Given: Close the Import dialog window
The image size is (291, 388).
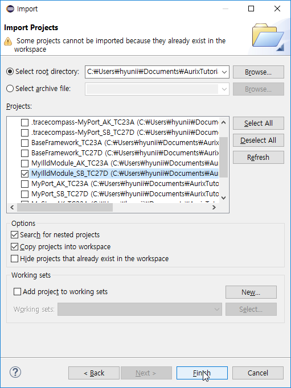Looking at the screenshot, I should pyautogui.click(x=277, y=9).
